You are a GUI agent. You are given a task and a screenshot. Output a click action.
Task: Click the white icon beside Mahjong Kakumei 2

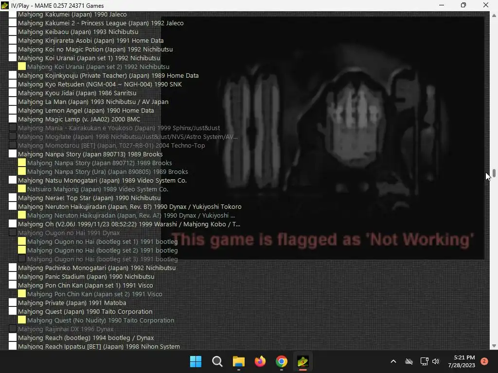(12, 22)
